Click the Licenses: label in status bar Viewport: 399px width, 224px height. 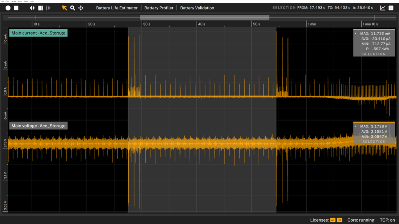tap(320, 220)
